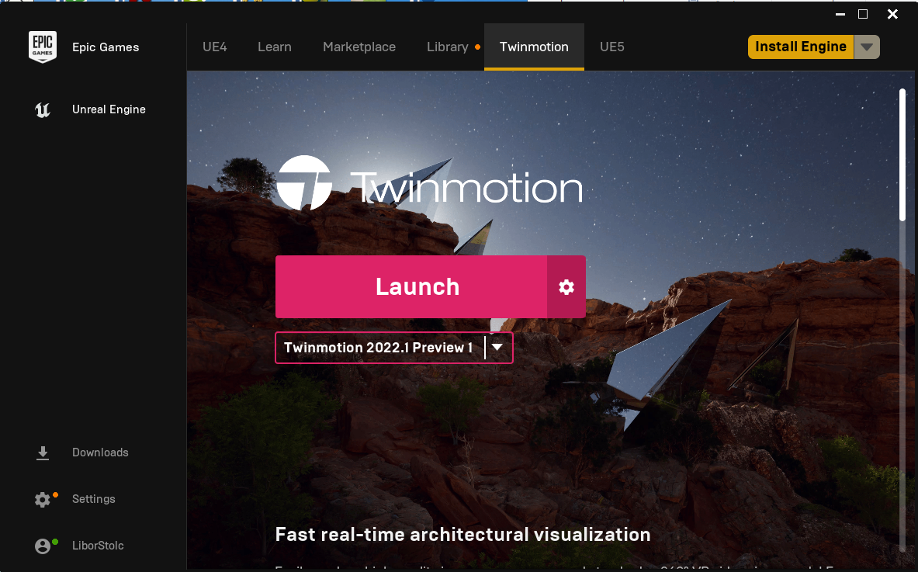The width and height of the screenshot is (918, 572).
Task: Minimize the Epic Games Launcher window
Action: click(840, 14)
